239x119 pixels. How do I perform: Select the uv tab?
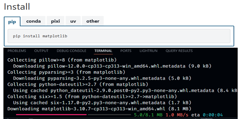click(x=73, y=21)
